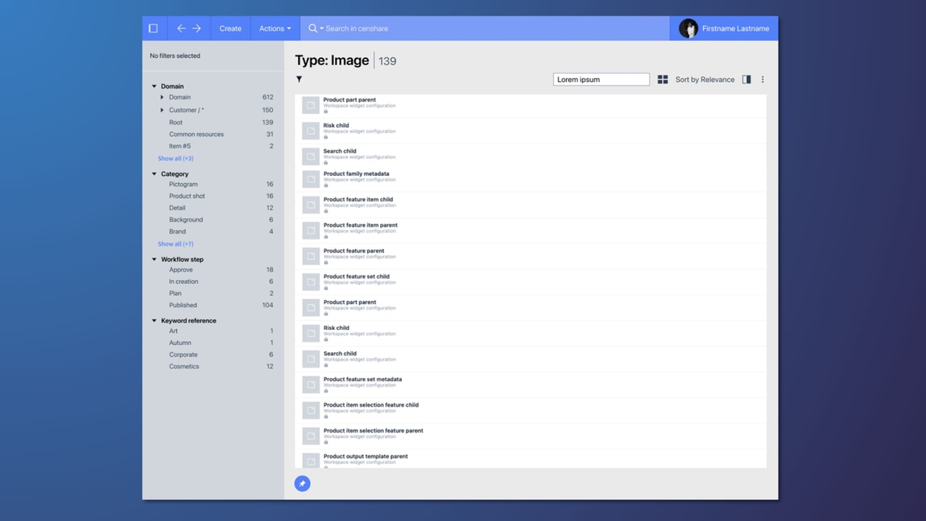
Task: Open Product feature parent thumbnail icon
Action: 310,256
